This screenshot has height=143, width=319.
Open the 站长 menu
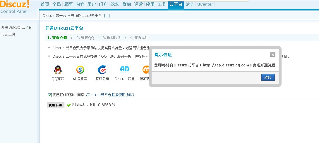tap(190, 4)
